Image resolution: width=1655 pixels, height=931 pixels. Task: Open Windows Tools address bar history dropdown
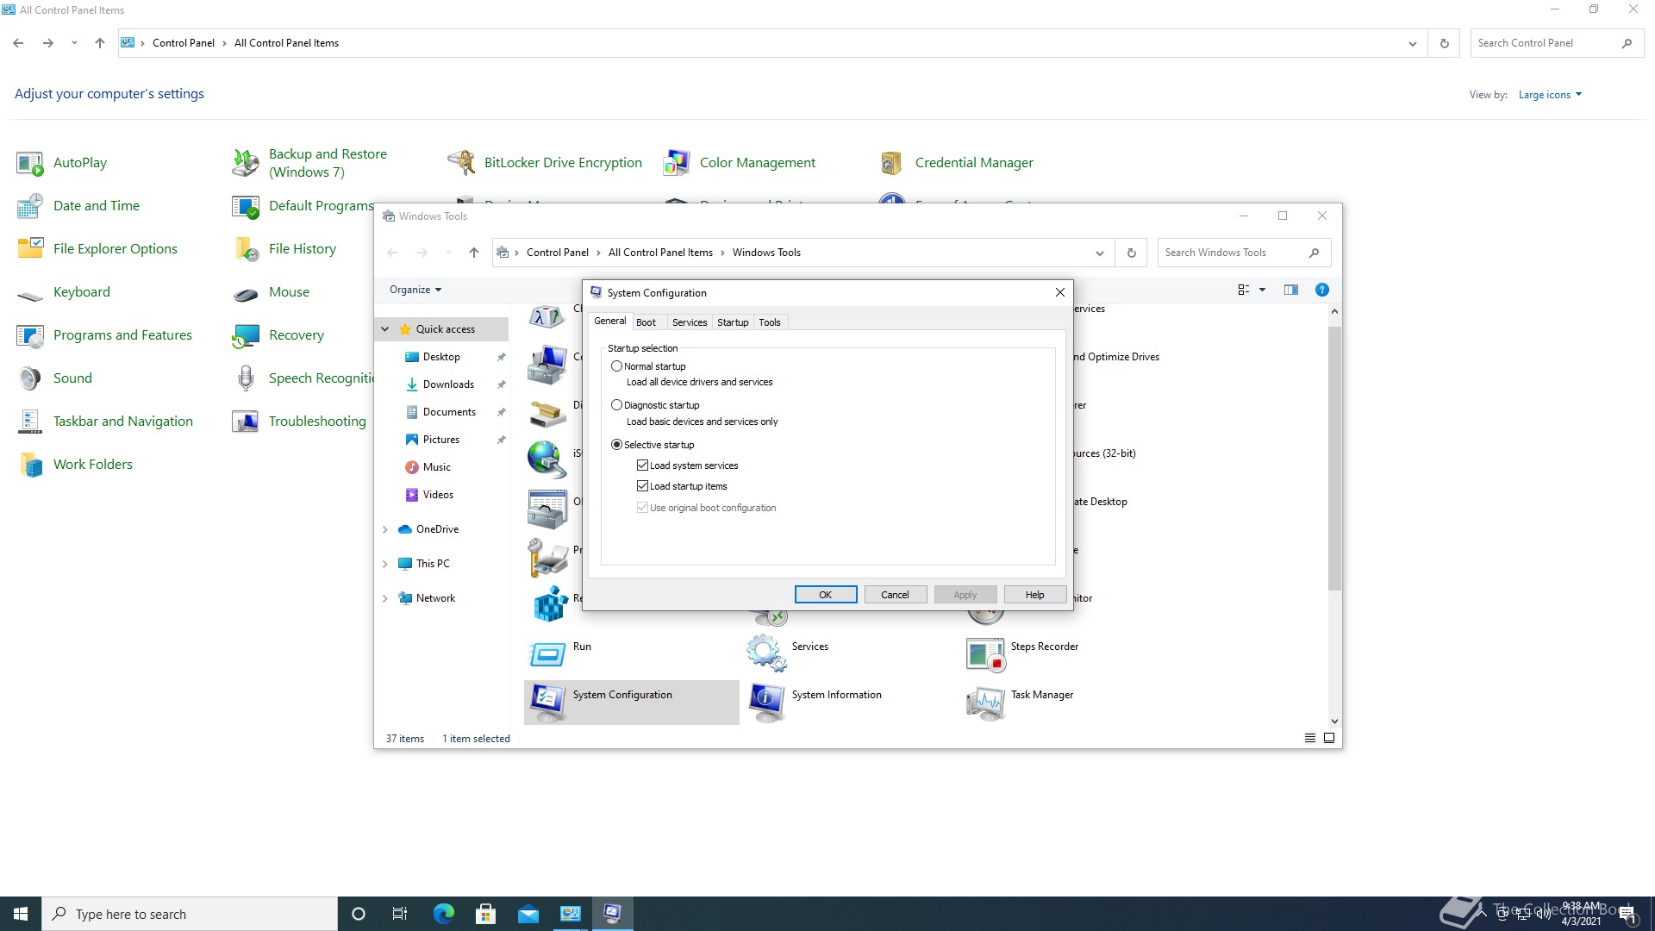[1100, 253]
